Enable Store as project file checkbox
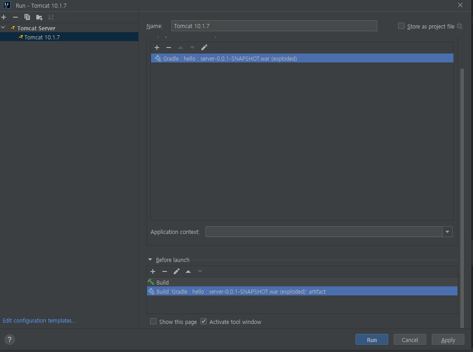This screenshot has width=473, height=352. pyautogui.click(x=401, y=26)
